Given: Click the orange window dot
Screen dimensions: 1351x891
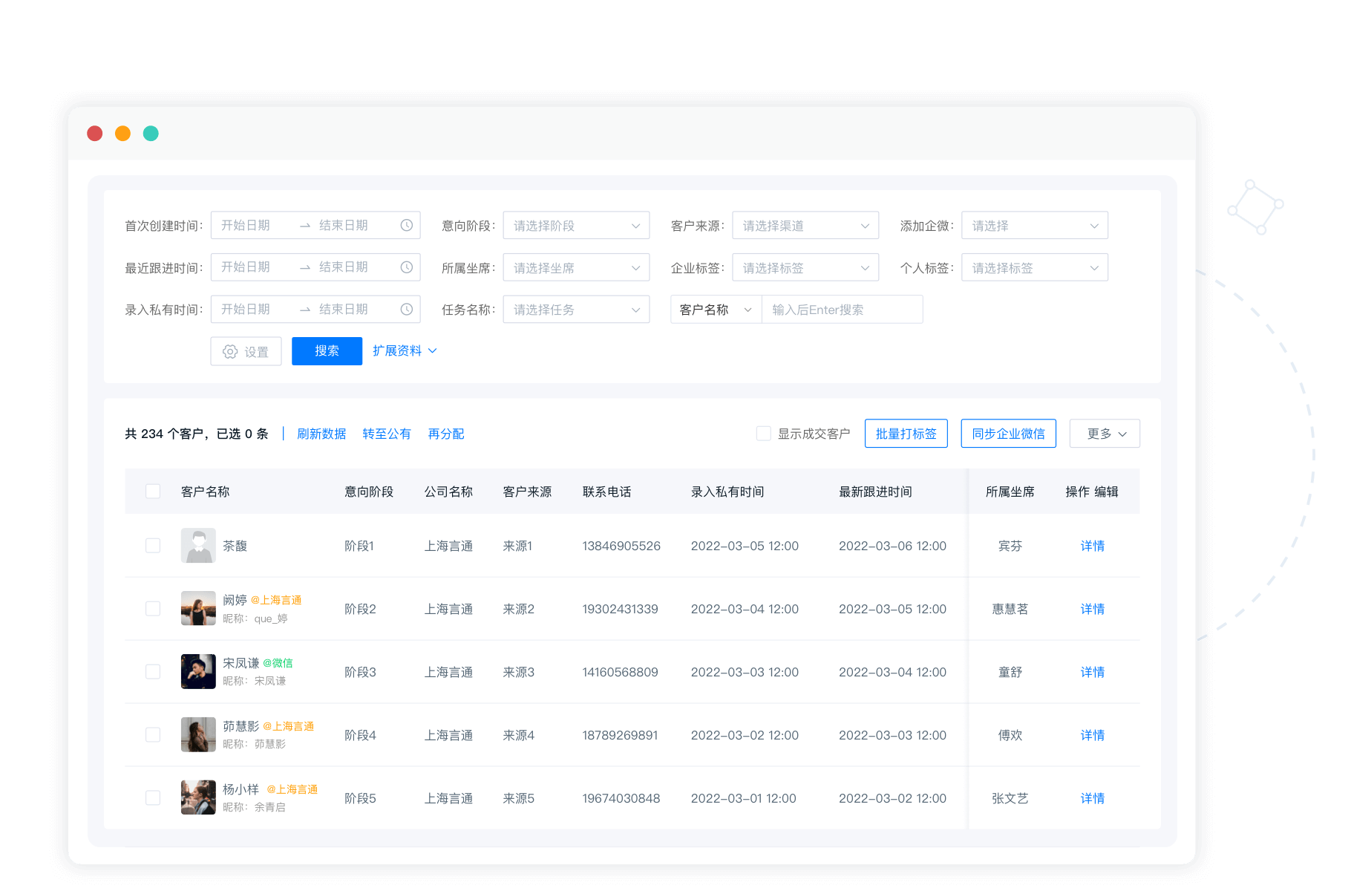Looking at the screenshot, I should pos(123,134).
